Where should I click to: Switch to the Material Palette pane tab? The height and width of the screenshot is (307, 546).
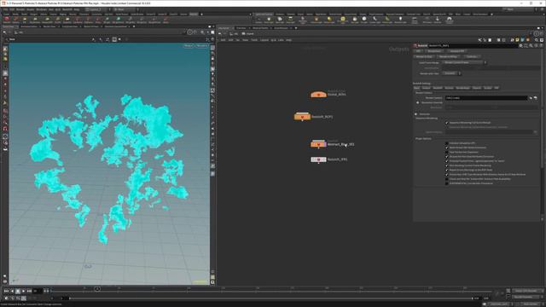pos(260,28)
